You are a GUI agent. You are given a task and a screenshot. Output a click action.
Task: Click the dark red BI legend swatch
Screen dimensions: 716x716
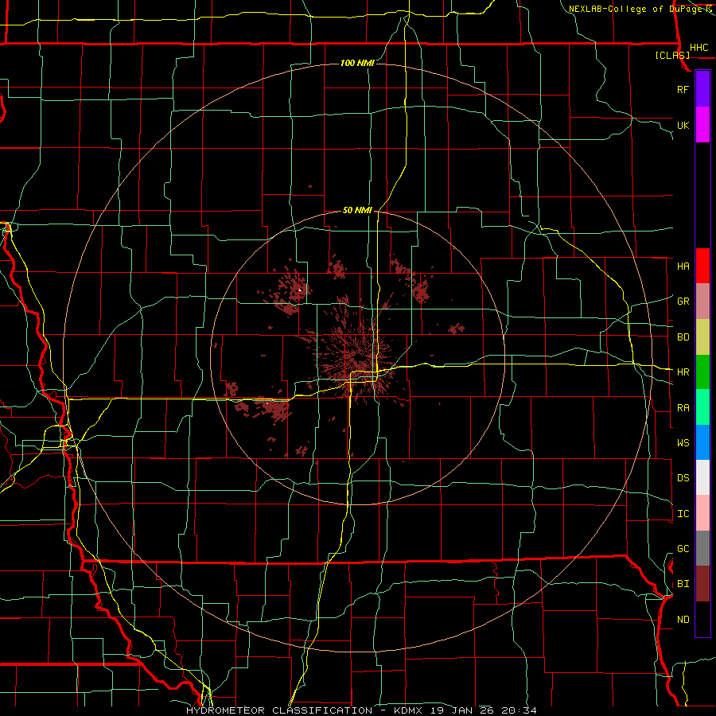702,584
